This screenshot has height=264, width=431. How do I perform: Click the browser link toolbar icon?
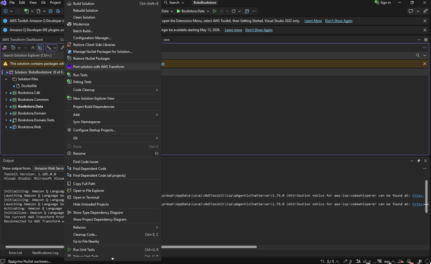tap(247, 11)
